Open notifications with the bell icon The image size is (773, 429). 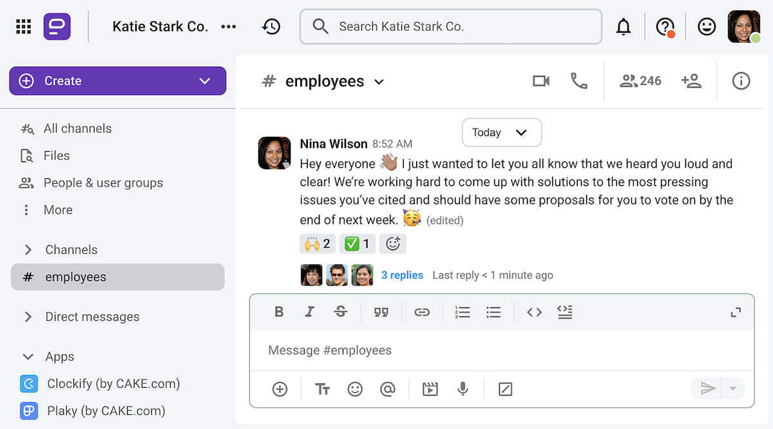click(624, 26)
